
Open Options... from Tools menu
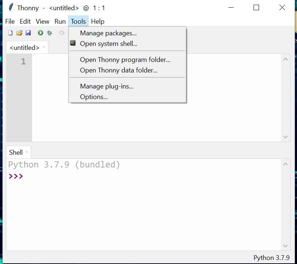pyautogui.click(x=127, y=97)
